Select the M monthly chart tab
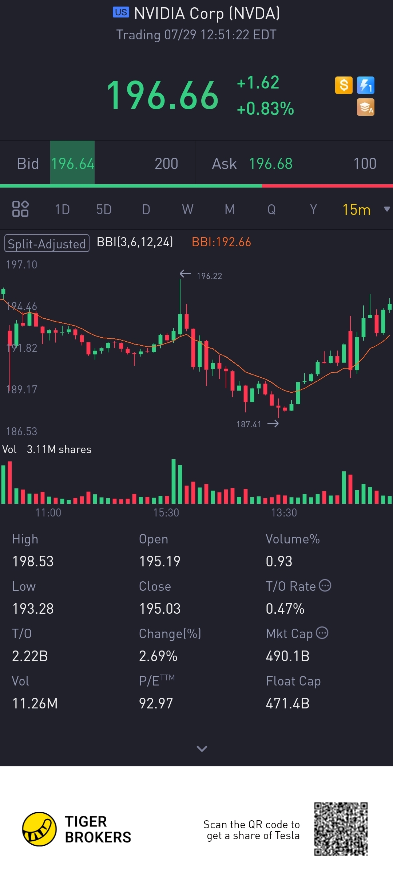Viewport: 393px width, 892px height. [x=229, y=209]
